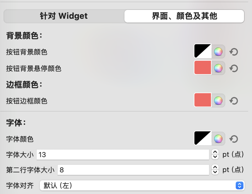Reset 按钮边框颜色 to default
This screenshot has width=252, height=194.
pos(234,101)
